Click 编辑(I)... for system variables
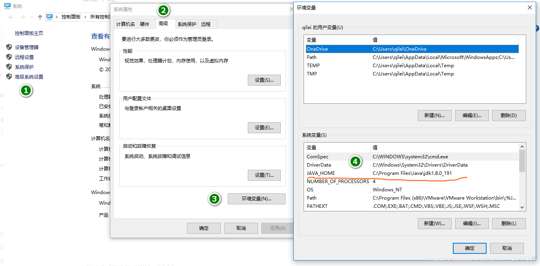The height and width of the screenshot is (266, 540). coord(472,223)
